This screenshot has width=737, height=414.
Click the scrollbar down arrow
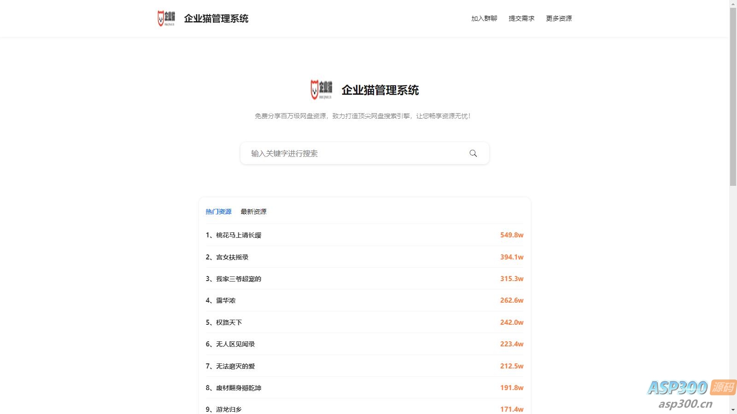[733, 409]
